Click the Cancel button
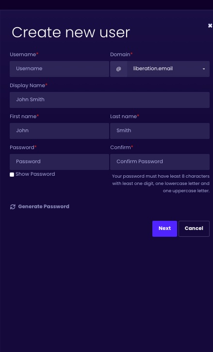This screenshot has height=352, width=213. point(194,229)
